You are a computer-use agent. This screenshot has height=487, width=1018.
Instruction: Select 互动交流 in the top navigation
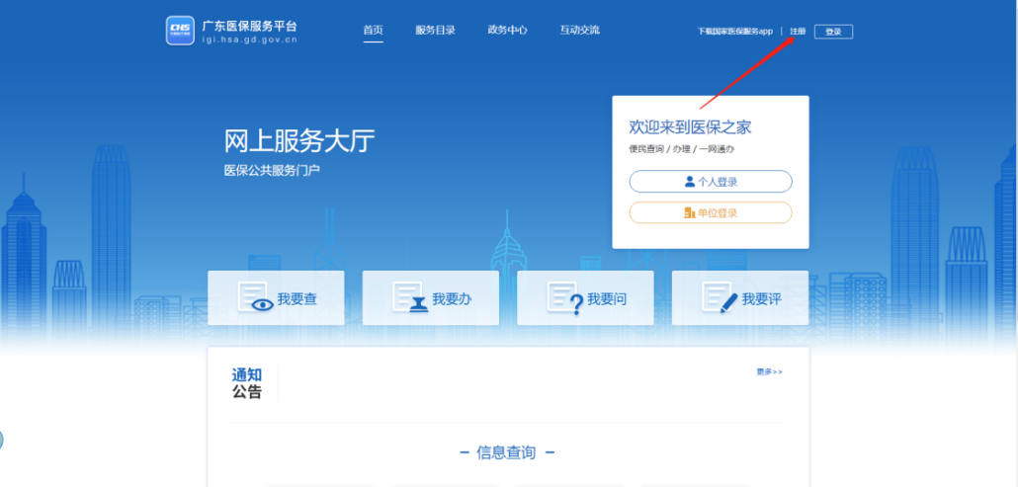579,31
